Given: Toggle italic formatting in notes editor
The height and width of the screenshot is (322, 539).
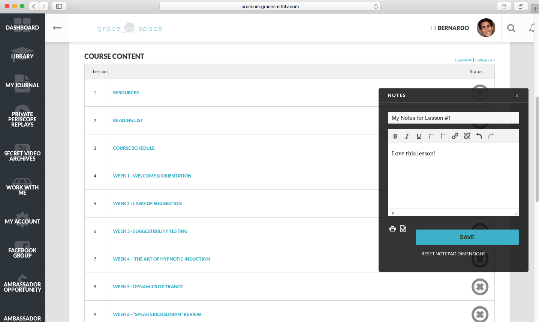Looking at the screenshot, I should pyautogui.click(x=407, y=136).
